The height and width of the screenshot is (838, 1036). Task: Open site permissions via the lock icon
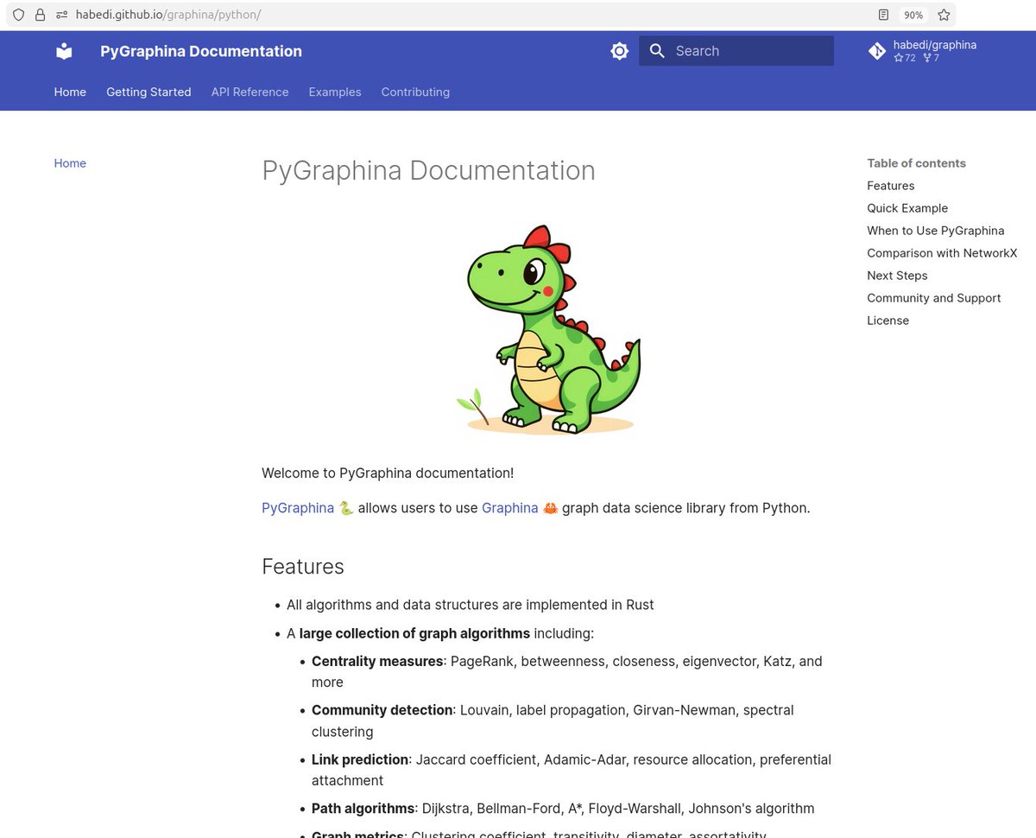coord(40,15)
